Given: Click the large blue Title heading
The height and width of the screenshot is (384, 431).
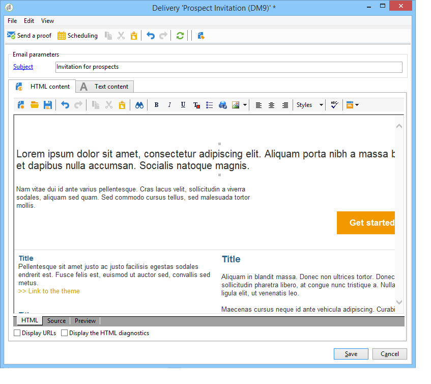Looking at the screenshot, I should coord(231,259).
